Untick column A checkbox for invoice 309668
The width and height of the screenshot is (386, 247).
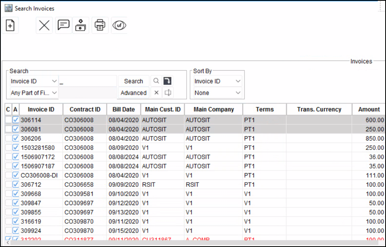tap(16, 194)
